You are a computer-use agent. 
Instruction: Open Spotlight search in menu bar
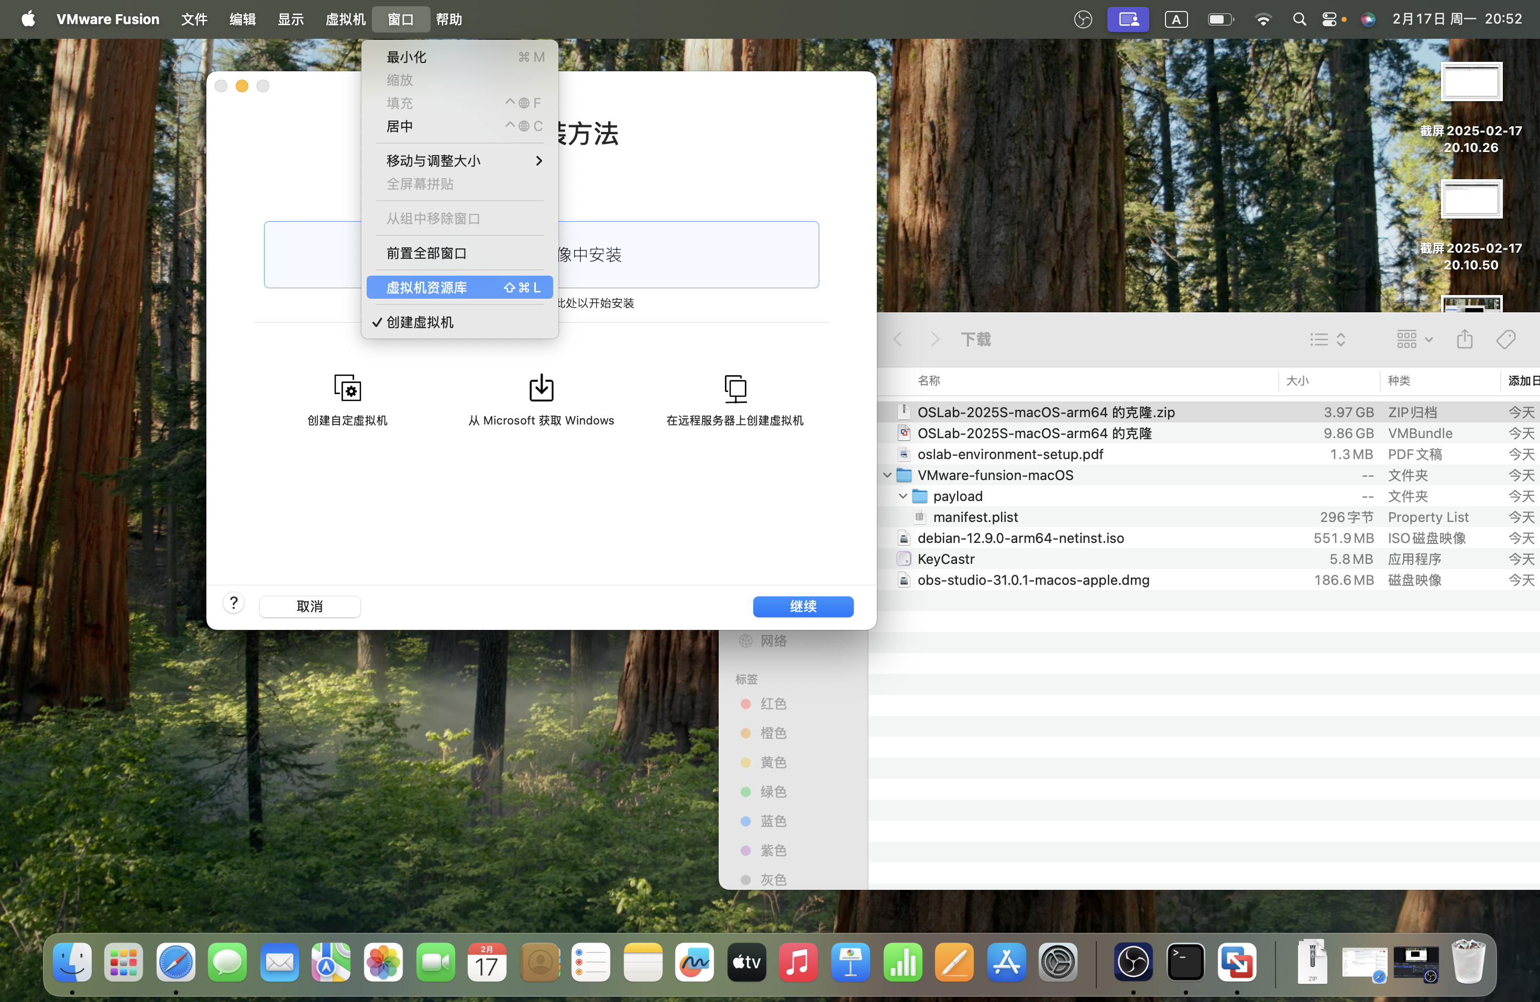[1299, 19]
